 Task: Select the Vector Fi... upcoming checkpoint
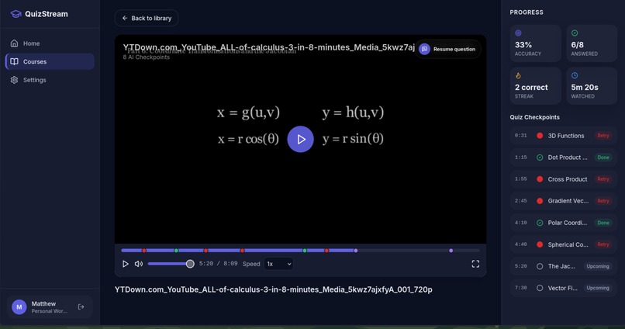[563, 288]
